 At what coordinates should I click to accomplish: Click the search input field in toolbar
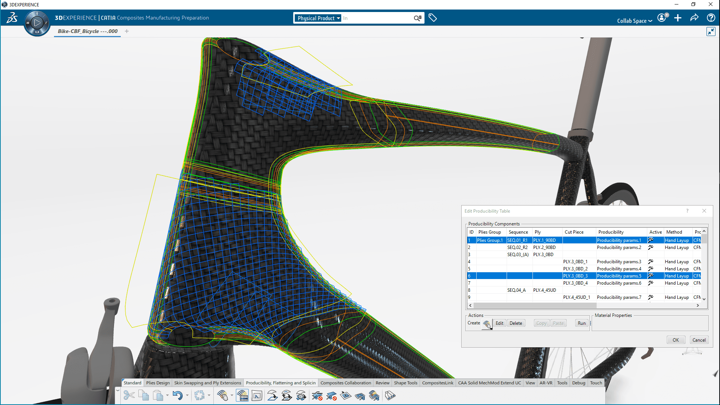[x=378, y=18]
